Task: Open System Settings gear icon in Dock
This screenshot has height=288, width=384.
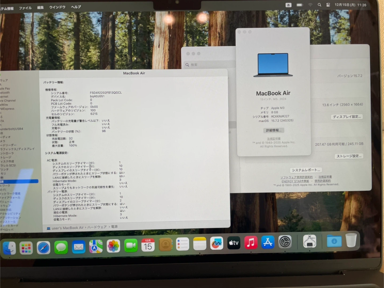Action: (285, 242)
